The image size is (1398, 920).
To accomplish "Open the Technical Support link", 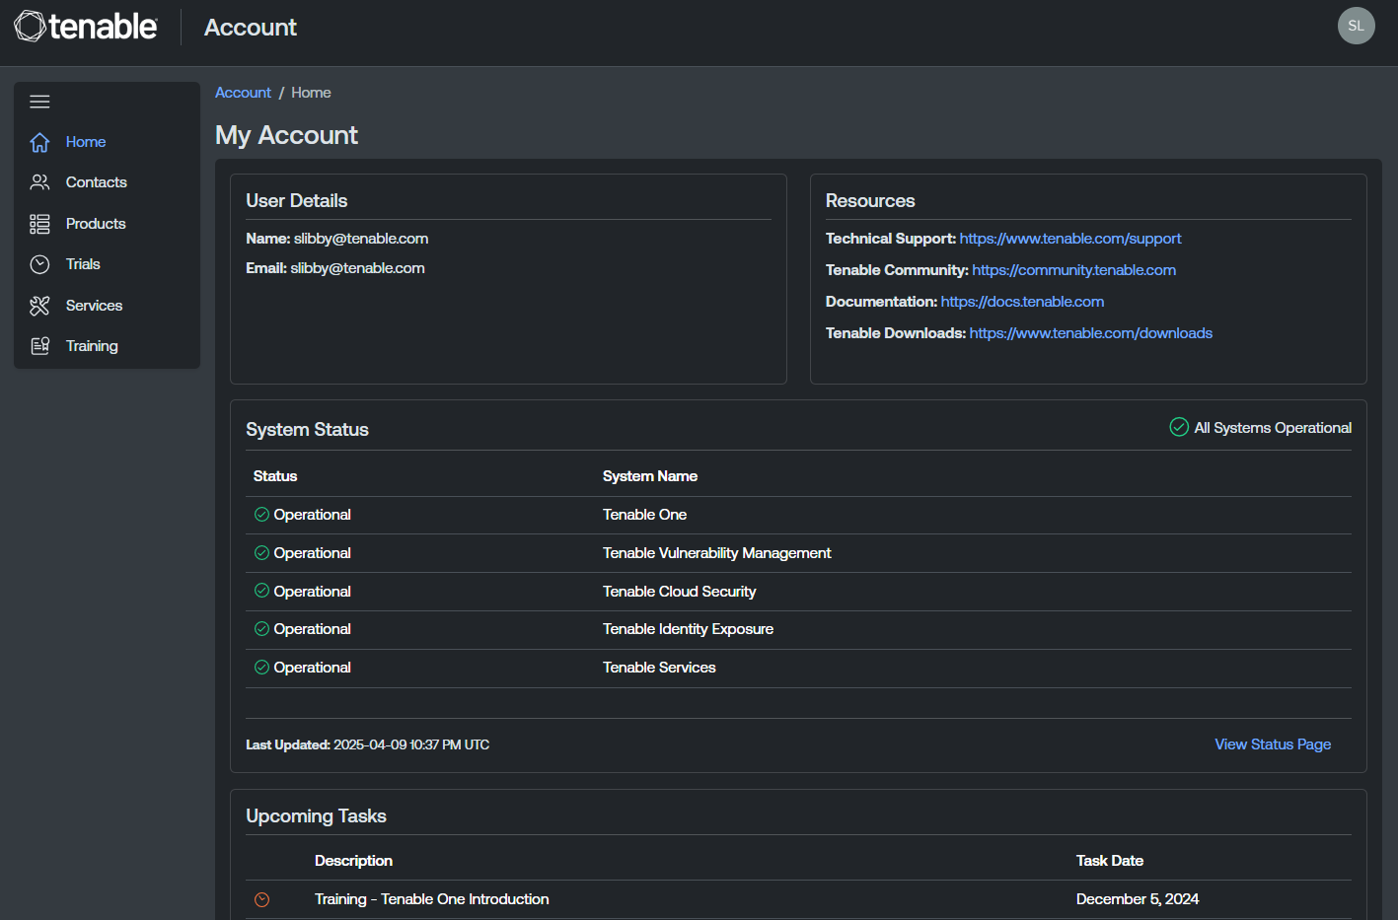I will pos(1069,239).
